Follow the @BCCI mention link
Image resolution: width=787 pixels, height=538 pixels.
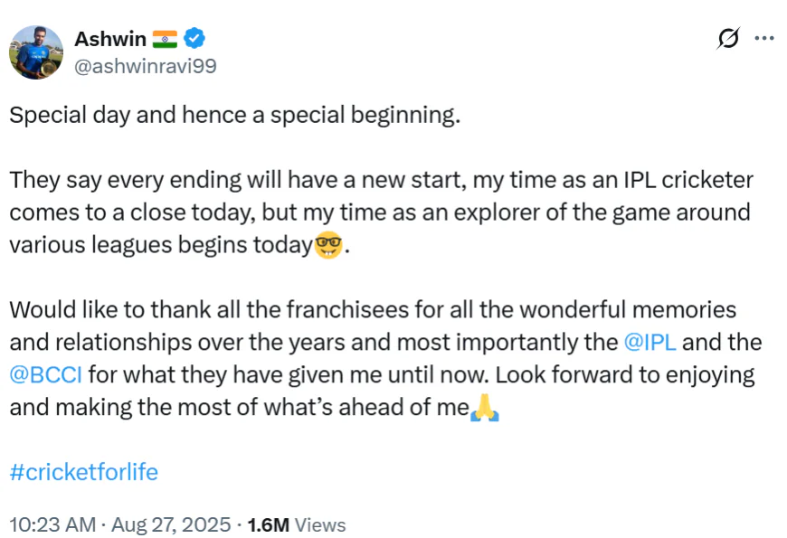pos(45,375)
